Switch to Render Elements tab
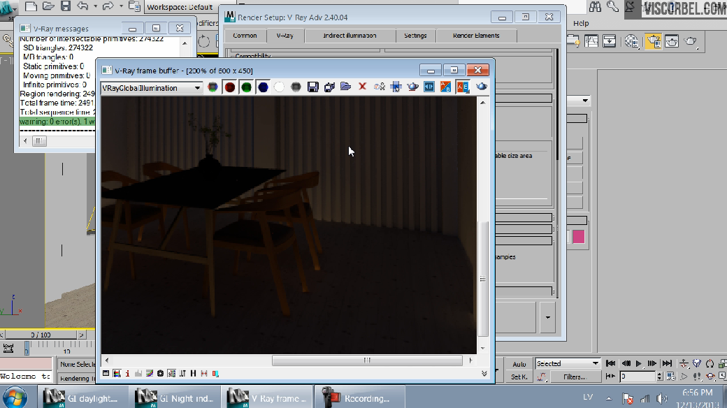 [476, 36]
